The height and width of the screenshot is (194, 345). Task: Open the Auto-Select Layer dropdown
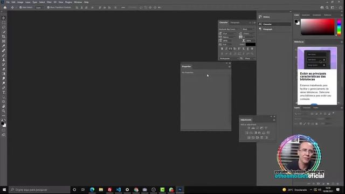point(39,8)
